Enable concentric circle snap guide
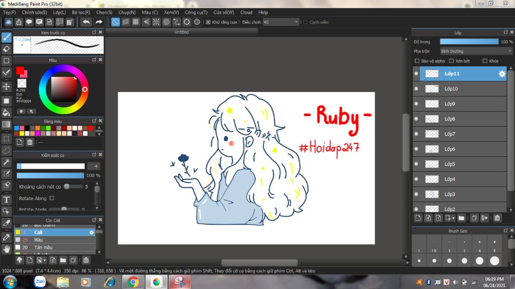The image size is (515, 289). tap(166, 22)
